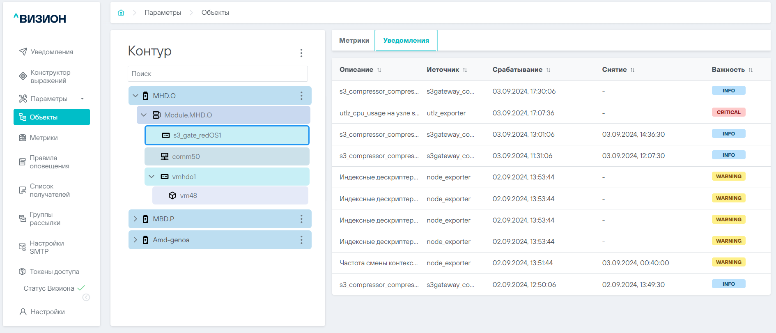Click the Поиск search field
The image size is (776, 333).
(218, 74)
